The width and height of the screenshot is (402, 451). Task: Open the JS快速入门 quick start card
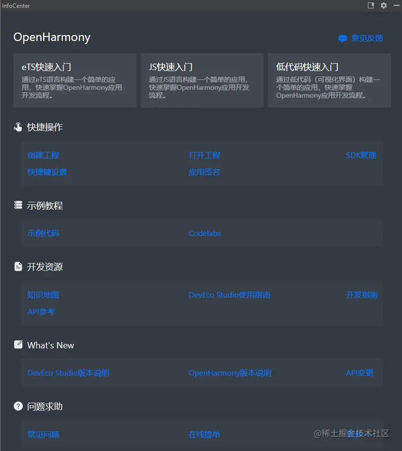202,80
